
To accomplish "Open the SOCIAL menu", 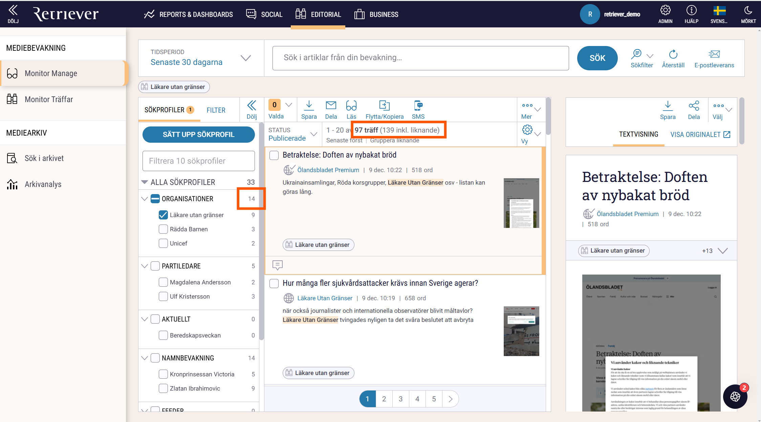I will [264, 14].
